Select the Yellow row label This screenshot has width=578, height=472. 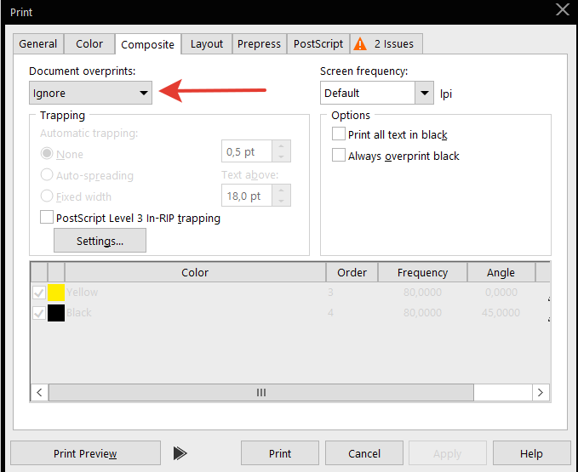pyautogui.click(x=83, y=293)
